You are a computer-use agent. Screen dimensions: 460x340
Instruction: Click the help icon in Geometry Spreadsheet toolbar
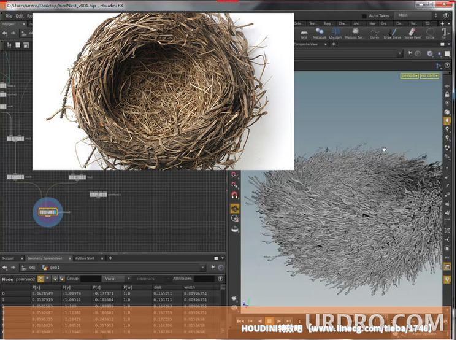coord(220,279)
